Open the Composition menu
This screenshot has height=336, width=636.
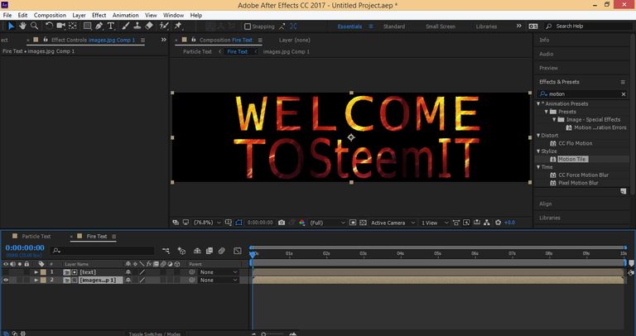(50, 15)
